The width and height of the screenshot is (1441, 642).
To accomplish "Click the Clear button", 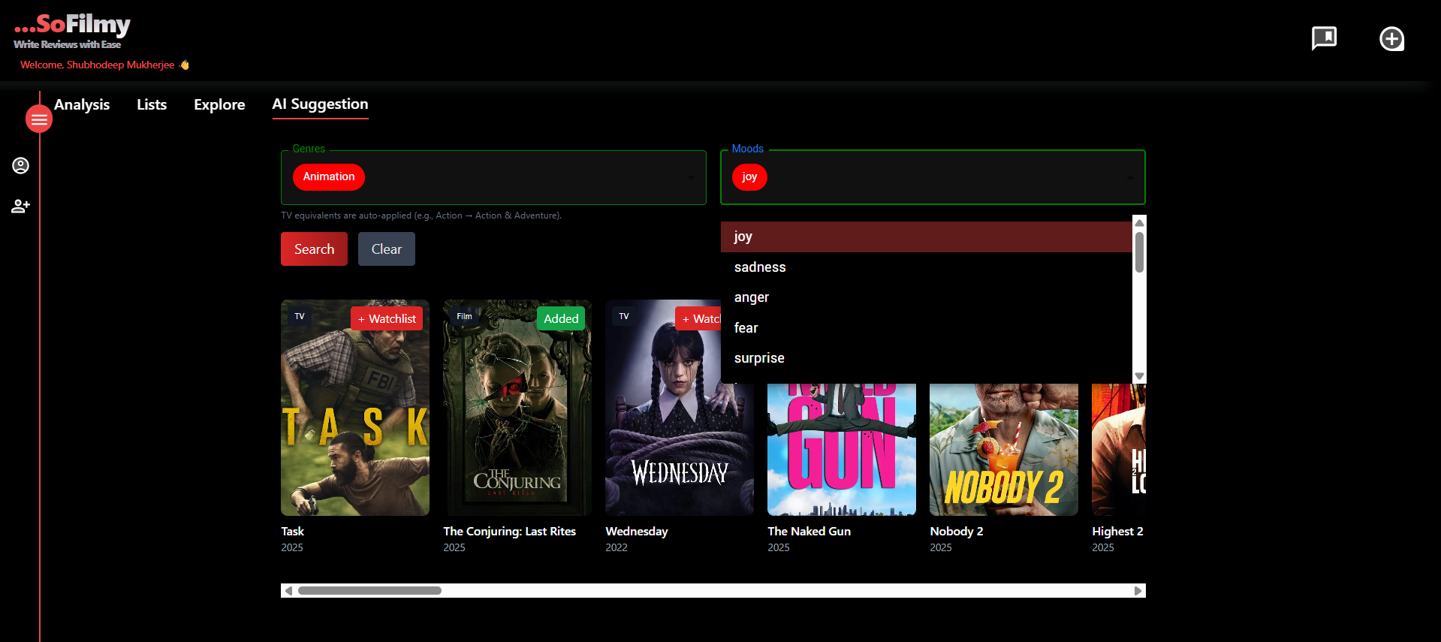I will (x=386, y=249).
